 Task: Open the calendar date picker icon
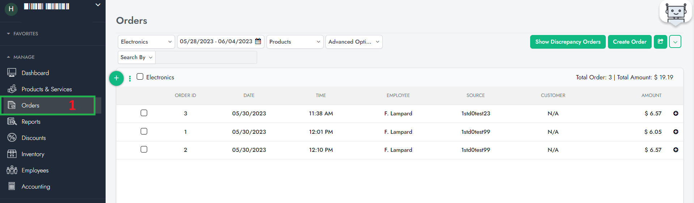(258, 41)
